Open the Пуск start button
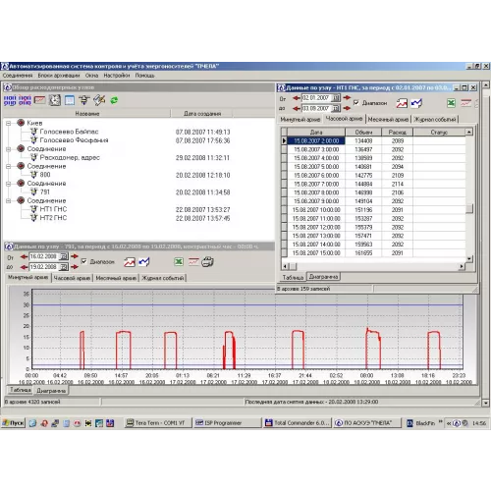Image resolution: width=491 pixels, height=491 pixels. click(x=14, y=423)
